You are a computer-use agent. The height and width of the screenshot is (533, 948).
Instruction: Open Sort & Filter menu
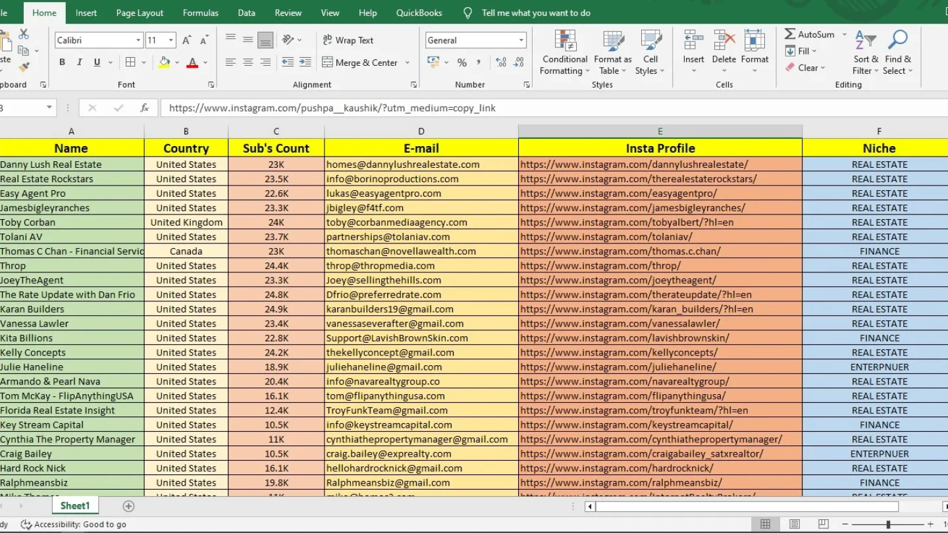(x=865, y=53)
